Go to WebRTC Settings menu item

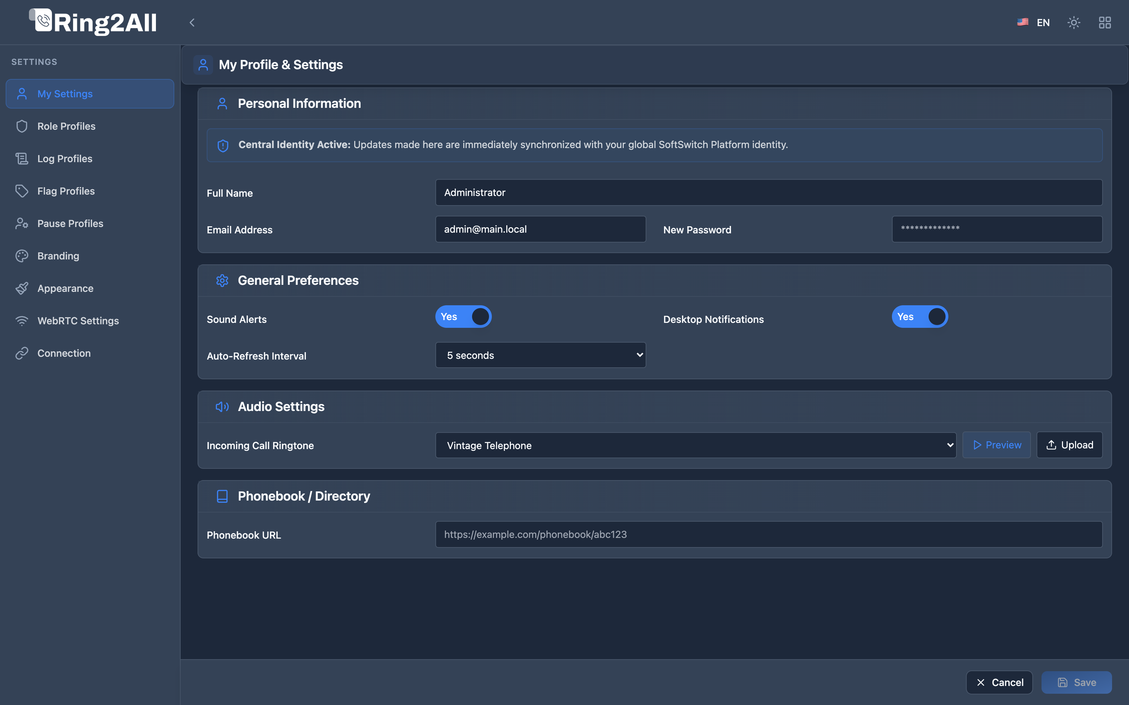click(90, 321)
